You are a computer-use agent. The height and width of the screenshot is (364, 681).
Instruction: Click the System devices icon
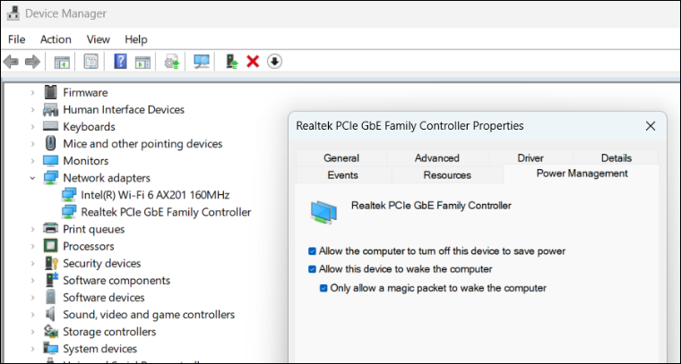pyautogui.click(x=50, y=349)
